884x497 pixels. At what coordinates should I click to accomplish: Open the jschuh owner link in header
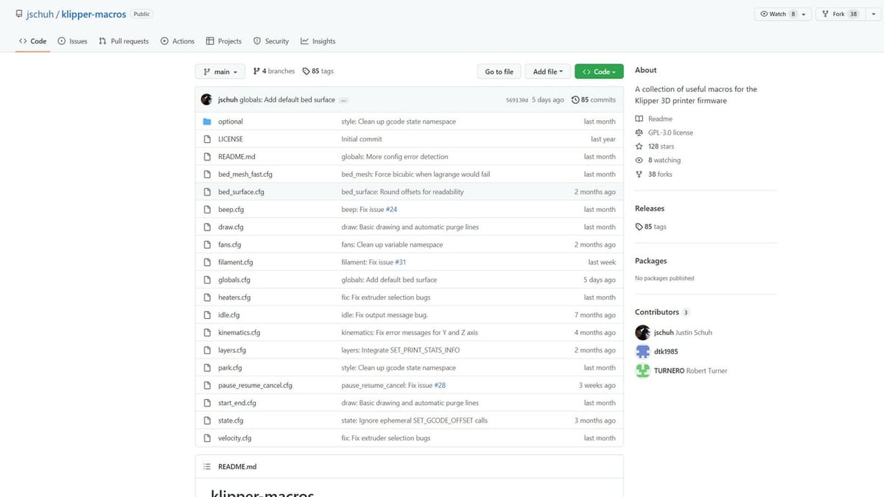tap(40, 14)
